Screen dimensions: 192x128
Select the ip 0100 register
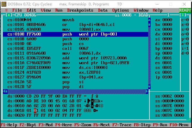click(164, 77)
